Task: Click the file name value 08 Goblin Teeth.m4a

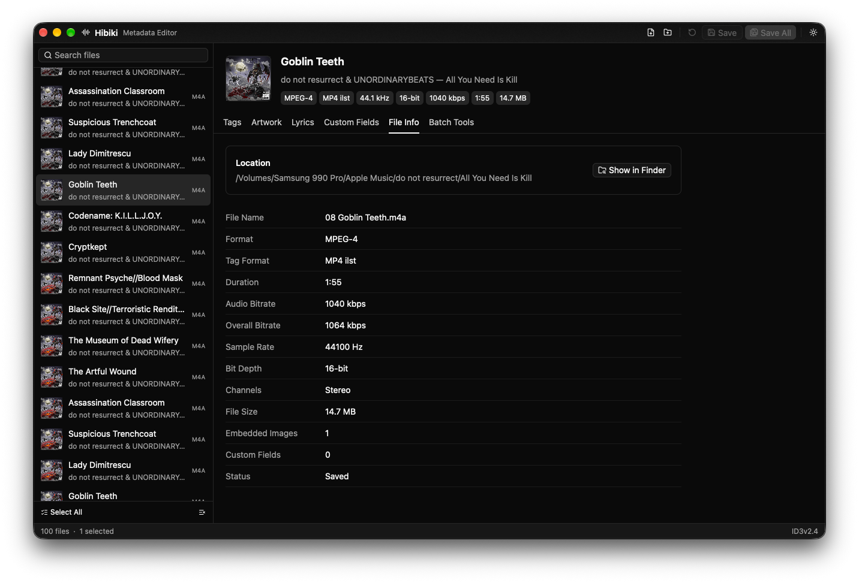Action: [365, 218]
